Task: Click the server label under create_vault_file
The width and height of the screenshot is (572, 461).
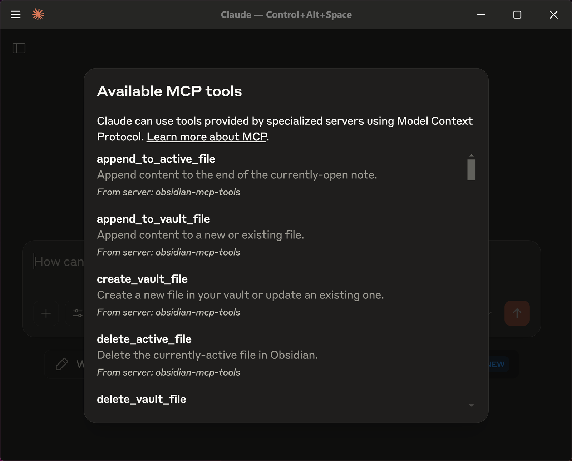Action: [x=168, y=312]
